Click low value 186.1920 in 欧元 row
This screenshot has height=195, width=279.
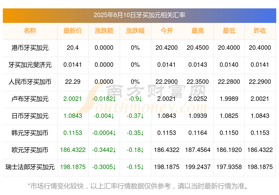[229, 150]
